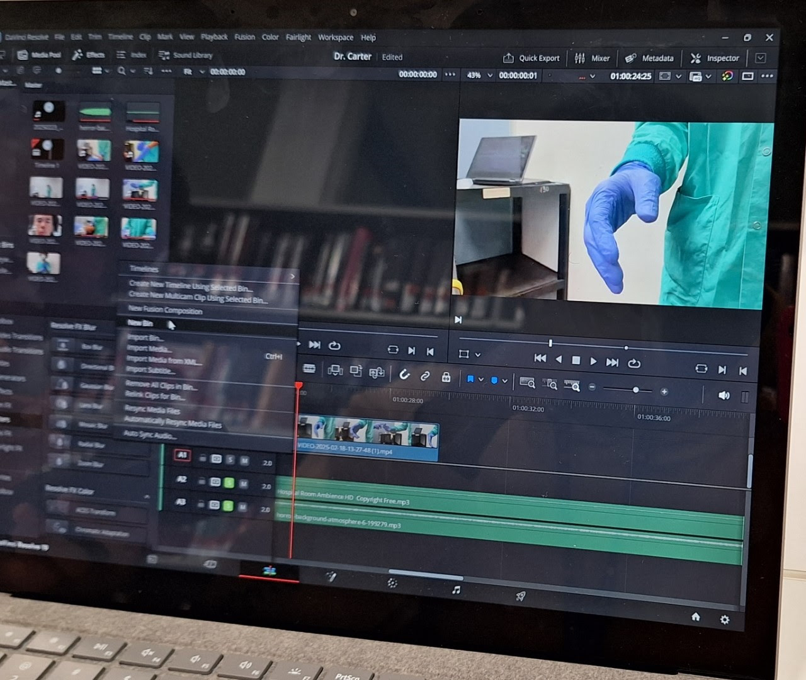Switch to the Deliver rocket page
Screen dimensions: 806x680
coord(520,596)
